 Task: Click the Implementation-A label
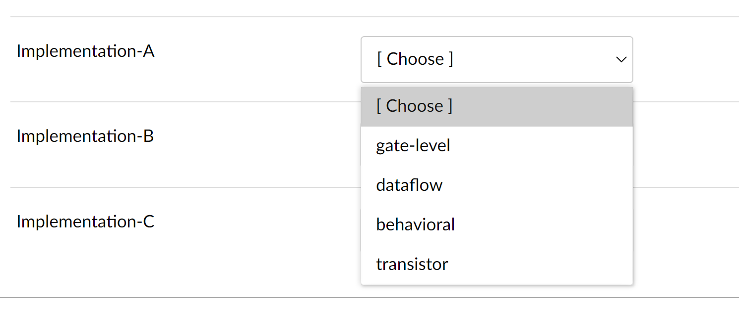(x=85, y=51)
